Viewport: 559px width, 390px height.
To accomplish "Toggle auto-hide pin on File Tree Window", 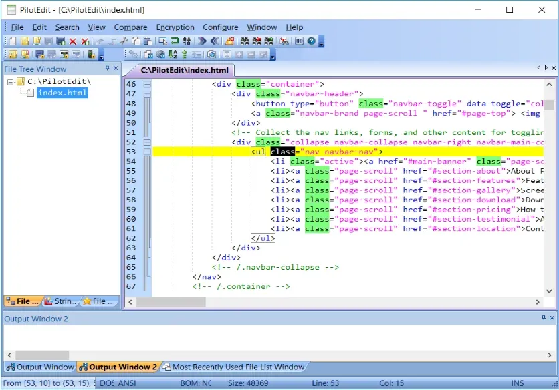I will click(x=107, y=68).
